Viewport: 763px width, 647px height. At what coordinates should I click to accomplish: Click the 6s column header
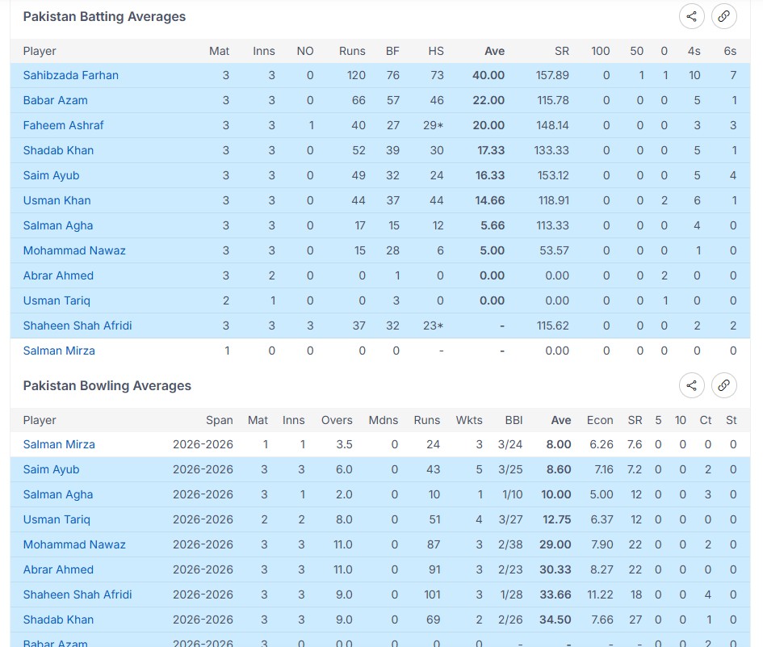tap(730, 51)
